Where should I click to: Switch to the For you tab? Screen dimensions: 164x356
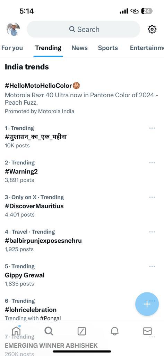(x=12, y=48)
